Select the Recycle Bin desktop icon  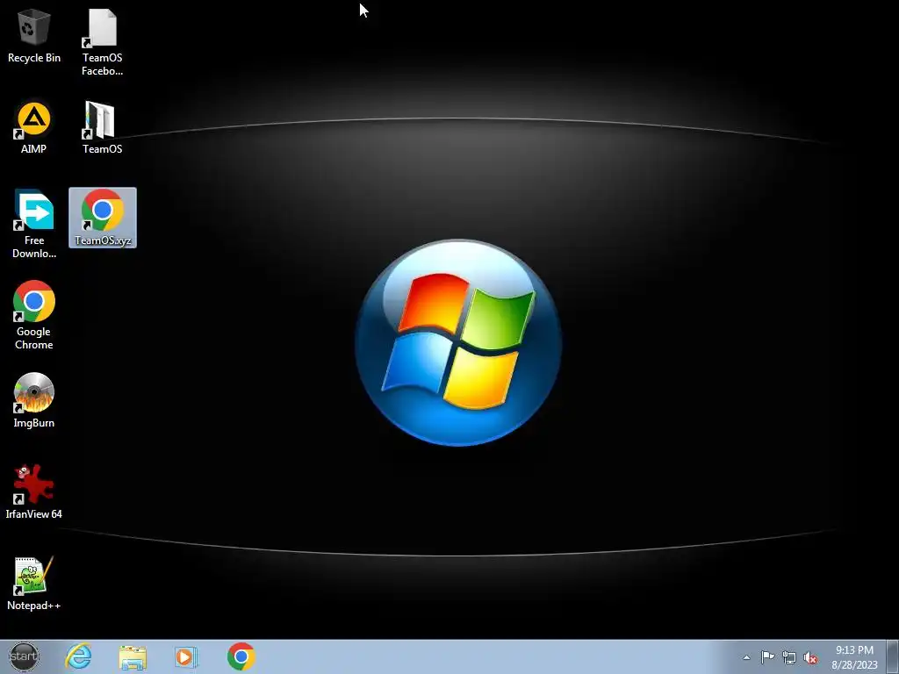(34, 35)
